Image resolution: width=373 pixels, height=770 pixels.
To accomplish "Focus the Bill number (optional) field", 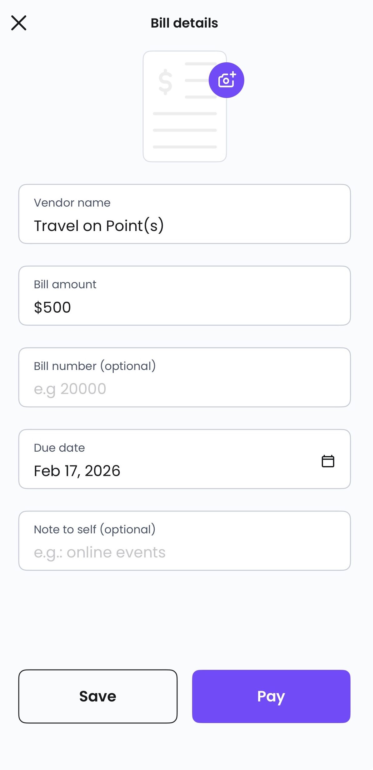I will [x=185, y=377].
